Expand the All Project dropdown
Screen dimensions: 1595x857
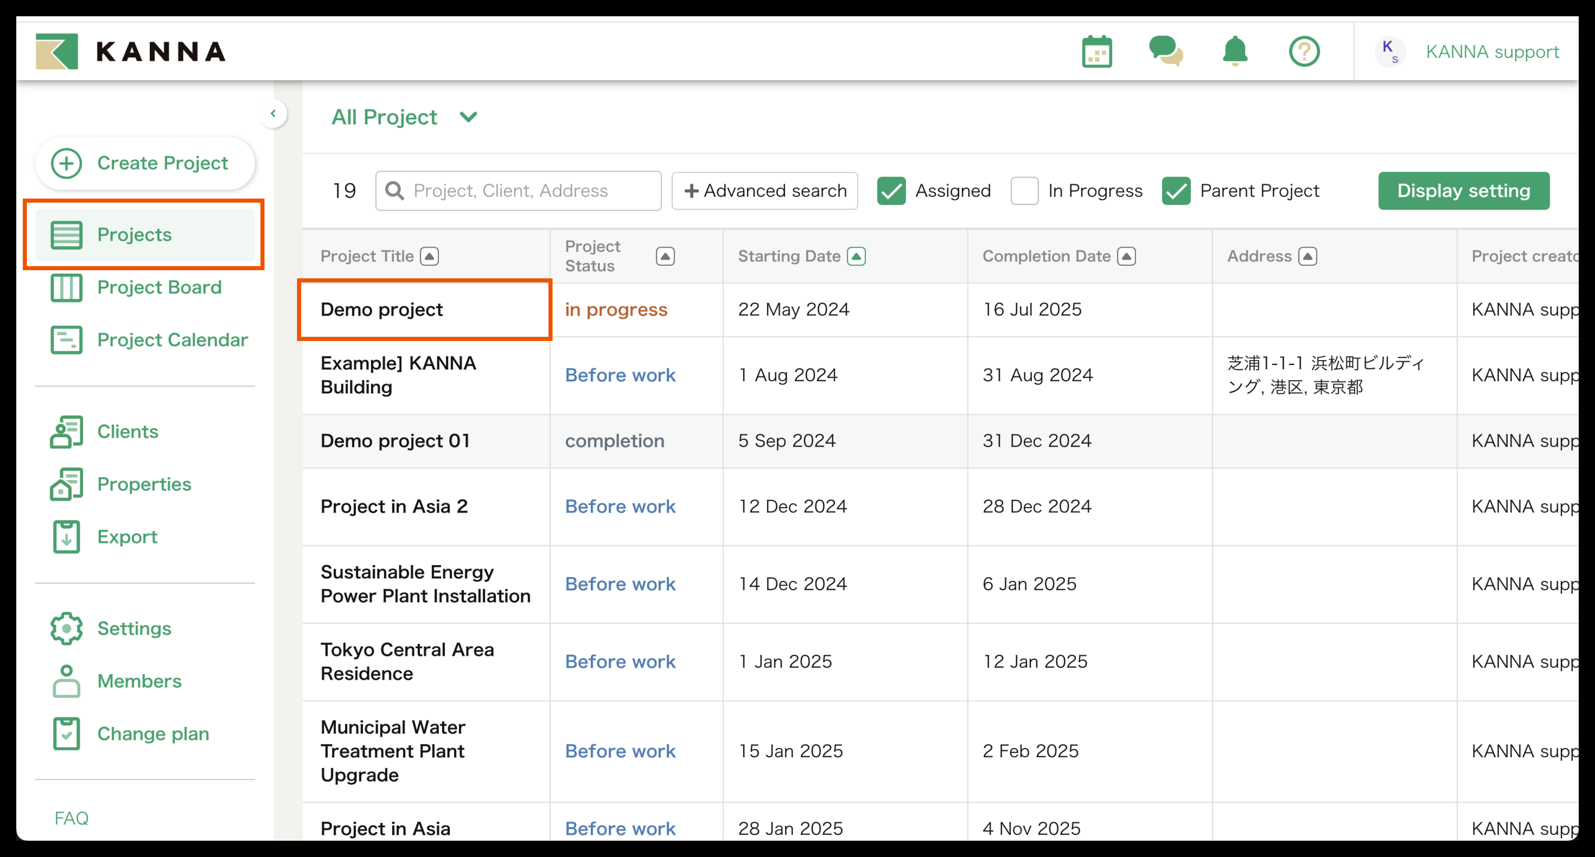coord(405,117)
